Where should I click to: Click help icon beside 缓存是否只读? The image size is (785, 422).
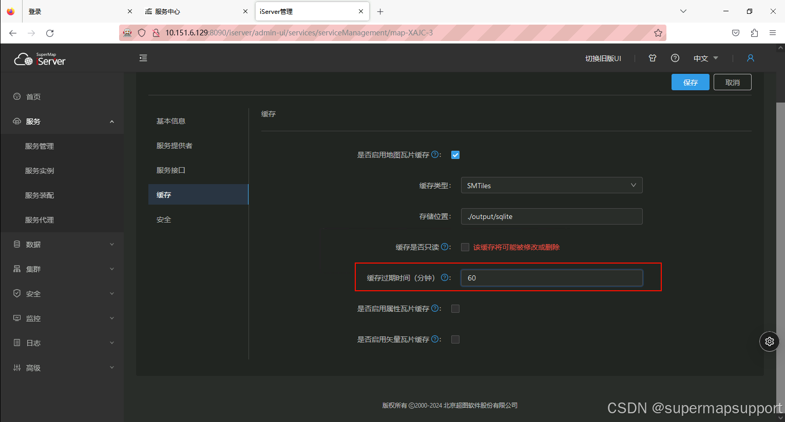click(x=445, y=247)
